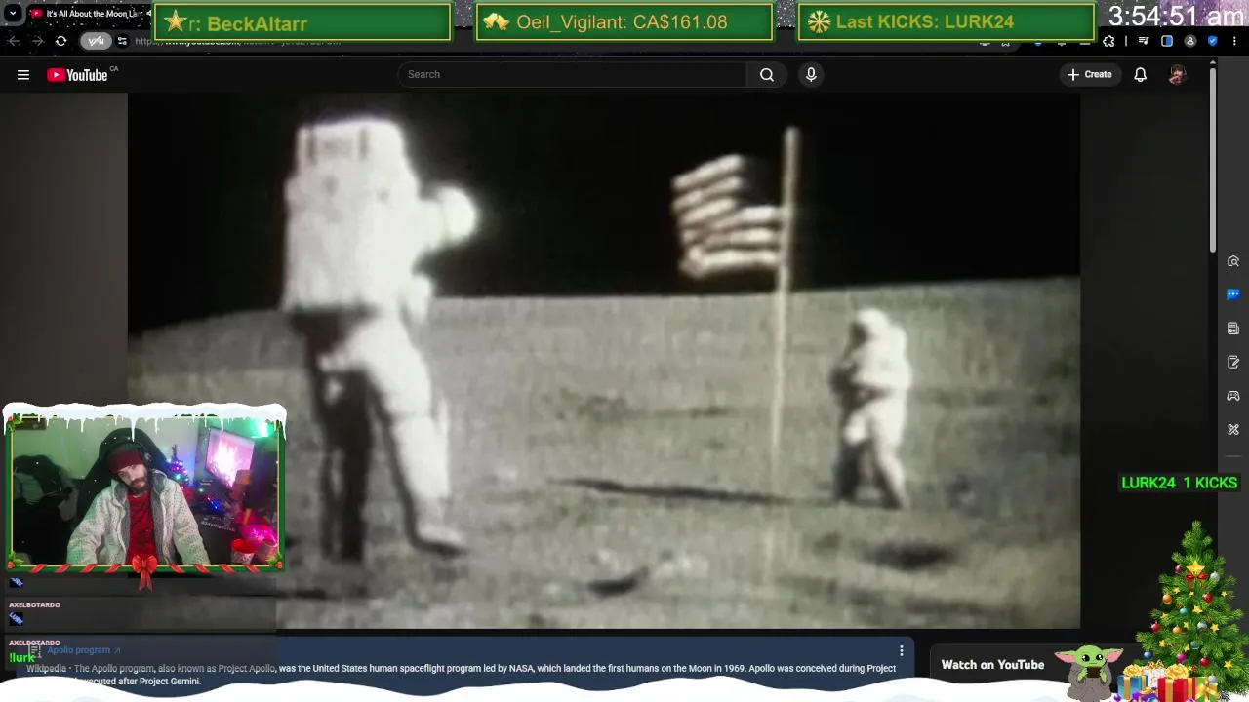Open the Create button menu
Viewport: 1249px width, 702px height.
click(1089, 74)
